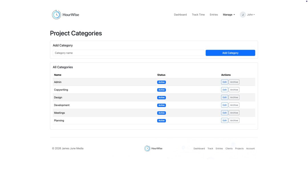Image resolution: width=308 pixels, height=173 pixels.
Task: Click the Active badge for Planning
Action: pyautogui.click(x=161, y=121)
